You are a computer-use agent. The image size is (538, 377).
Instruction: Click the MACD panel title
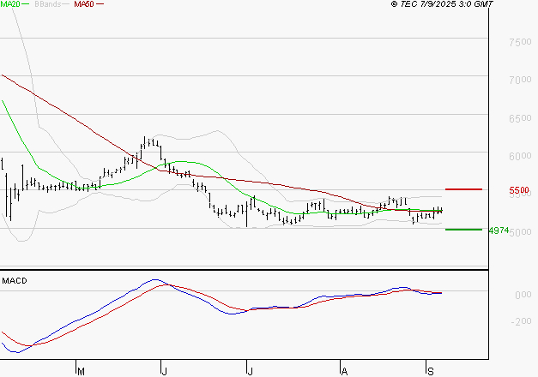[x=15, y=280]
